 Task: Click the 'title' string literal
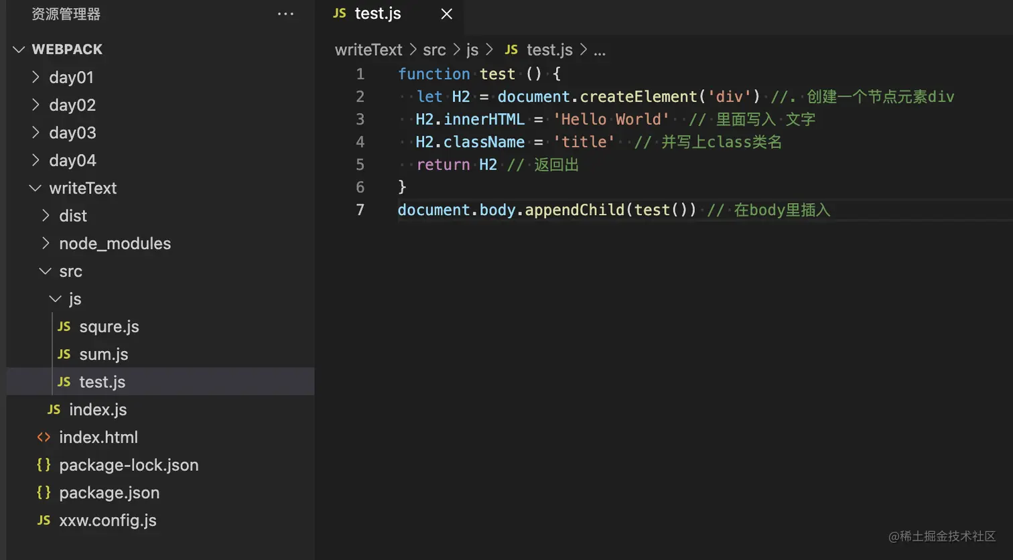click(584, 142)
